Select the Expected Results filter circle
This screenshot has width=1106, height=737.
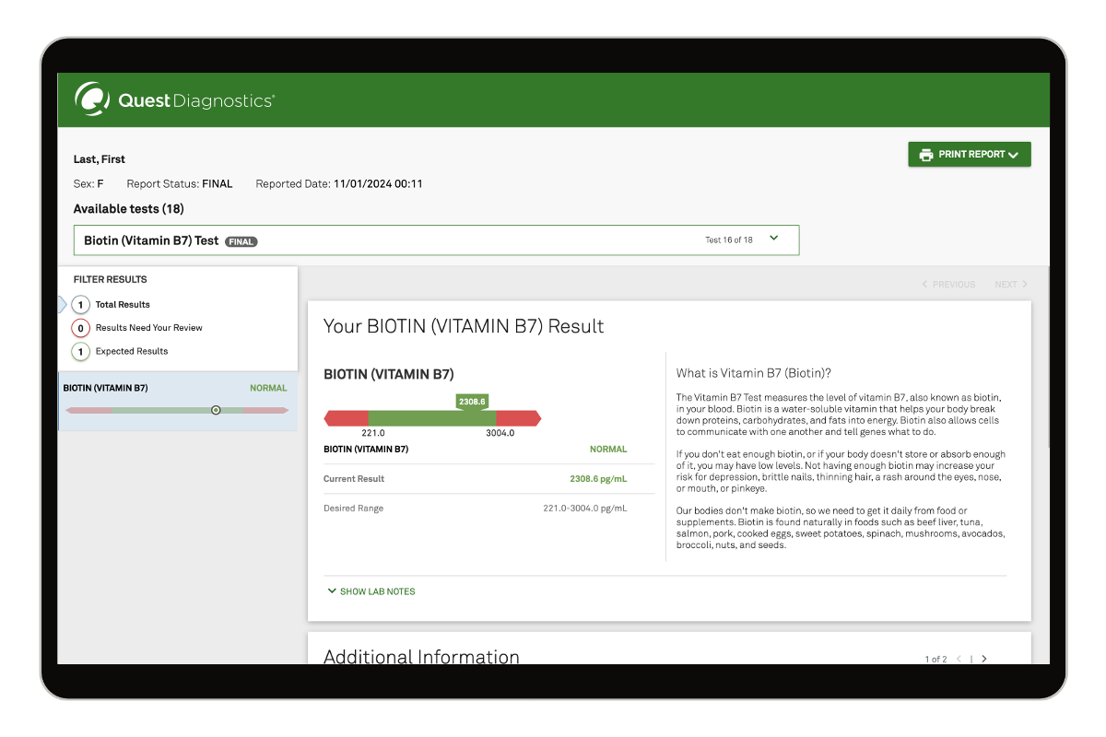(x=81, y=352)
